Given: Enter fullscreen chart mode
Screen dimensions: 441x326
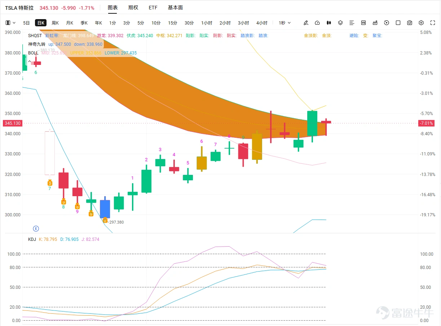Looking at the screenshot, I should click(x=433, y=23).
